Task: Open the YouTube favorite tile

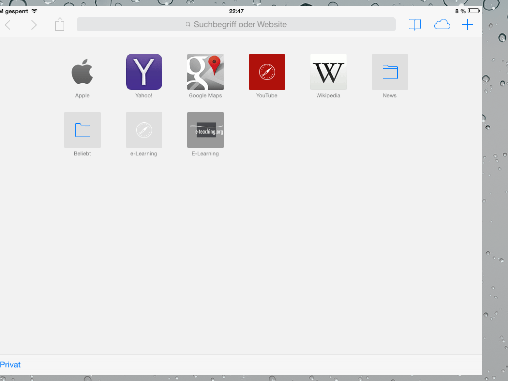Action: pyautogui.click(x=267, y=72)
